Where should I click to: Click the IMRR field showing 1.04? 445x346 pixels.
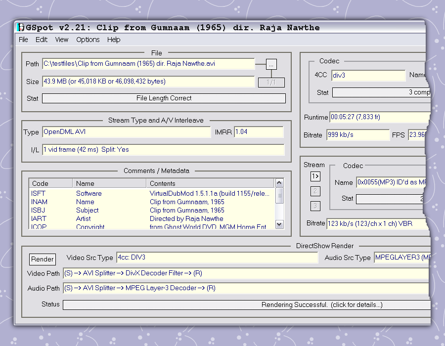click(x=259, y=132)
